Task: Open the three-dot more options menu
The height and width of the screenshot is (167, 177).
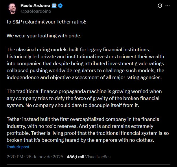Action: pyautogui.click(x=168, y=6)
